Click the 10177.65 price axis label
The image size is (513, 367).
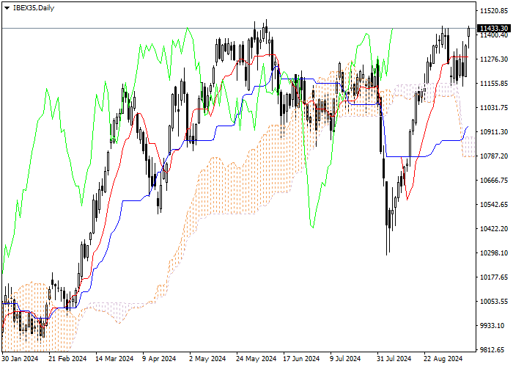(494, 277)
